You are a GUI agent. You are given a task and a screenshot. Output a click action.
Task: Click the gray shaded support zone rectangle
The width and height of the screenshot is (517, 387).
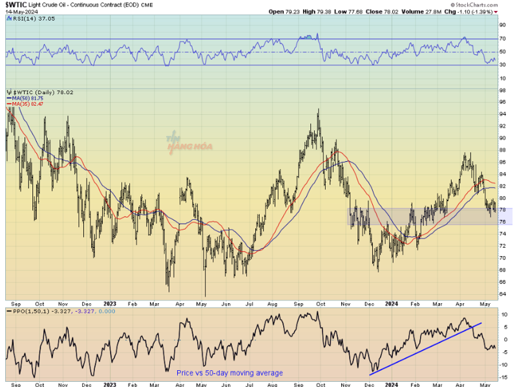pos(430,216)
